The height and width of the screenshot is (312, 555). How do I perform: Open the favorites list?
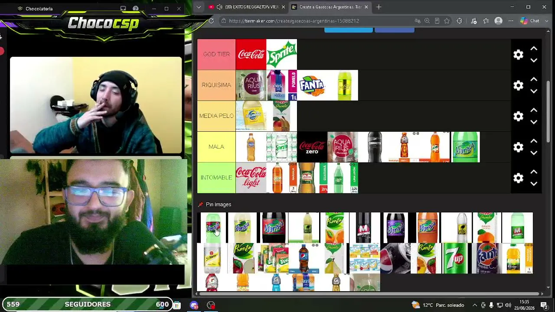(486, 21)
